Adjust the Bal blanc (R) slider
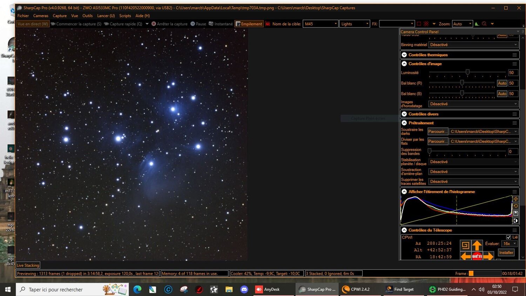The image size is (526, 296). pos(462,83)
